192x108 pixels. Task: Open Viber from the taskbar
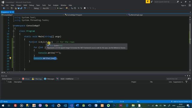click(x=40, y=105)
